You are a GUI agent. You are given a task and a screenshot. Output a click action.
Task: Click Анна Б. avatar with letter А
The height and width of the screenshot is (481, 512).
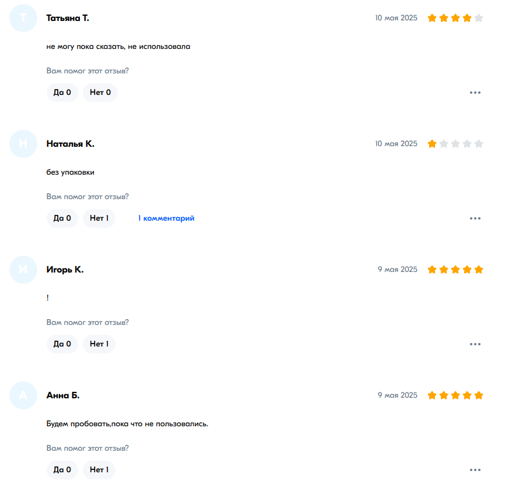[x=23, y=395]
